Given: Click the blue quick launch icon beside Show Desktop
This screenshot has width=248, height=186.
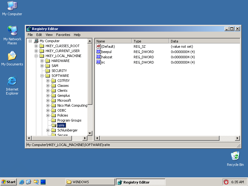Looking at the screenshot, I should (43, 182).
